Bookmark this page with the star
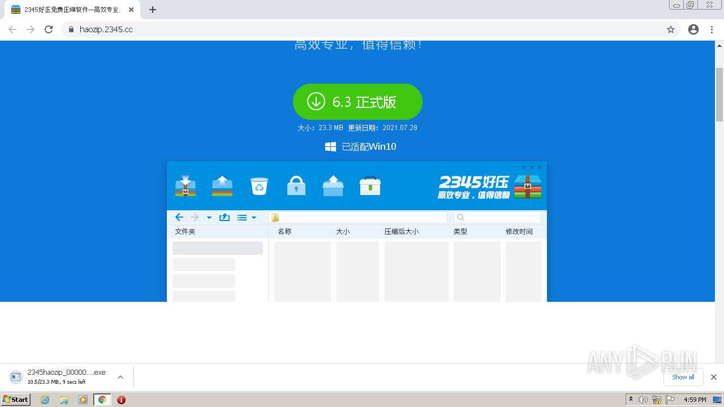 coord(671,29)
